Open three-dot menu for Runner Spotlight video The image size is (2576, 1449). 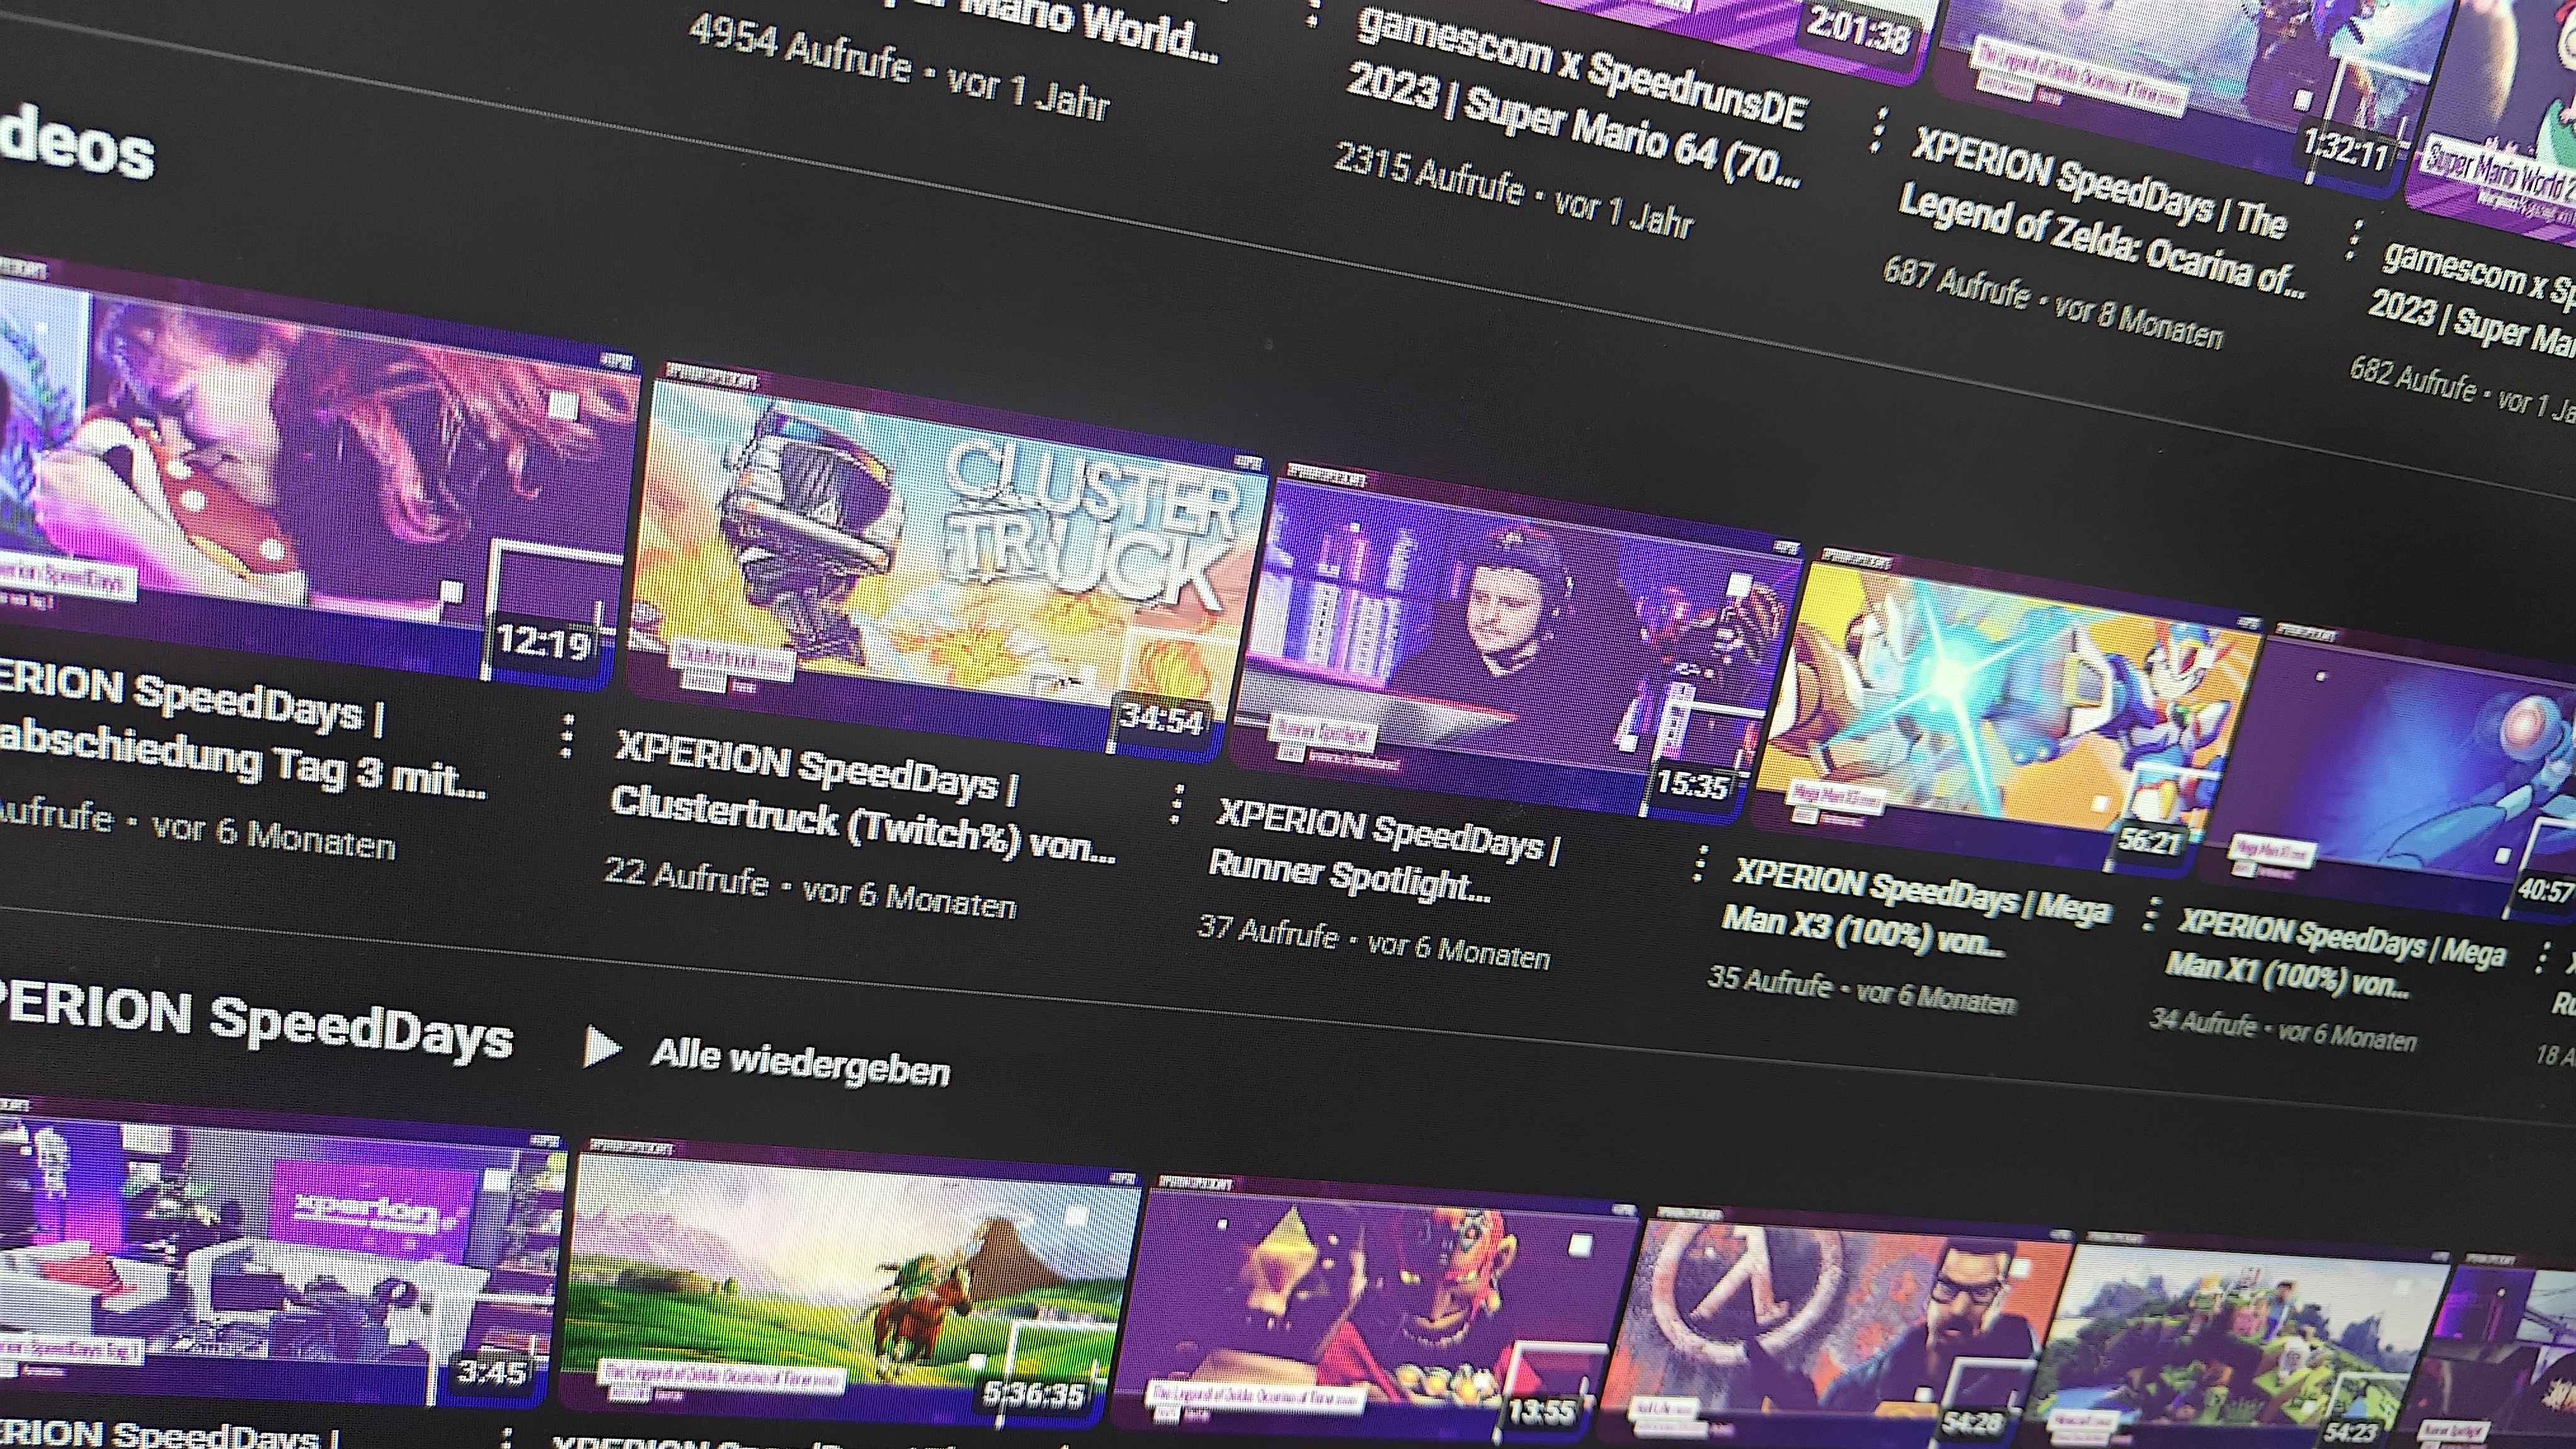[x=1700, y=863]
